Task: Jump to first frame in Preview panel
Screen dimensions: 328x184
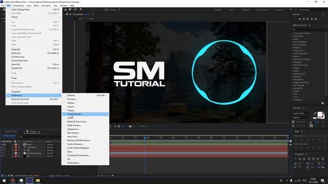Action: (x=299, y=19)
